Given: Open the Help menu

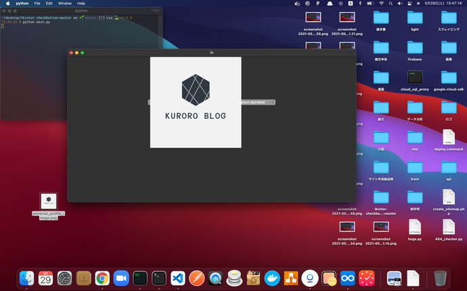Looking at the screenshot, I should (x=81, y=3).
